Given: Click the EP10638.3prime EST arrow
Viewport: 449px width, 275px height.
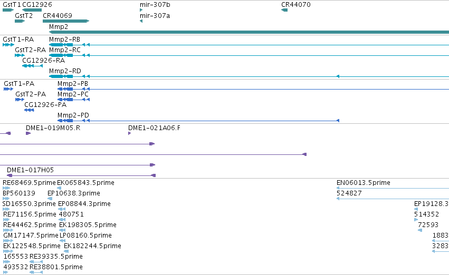Looking at the screenshot, I should click(x=50, y=199).
